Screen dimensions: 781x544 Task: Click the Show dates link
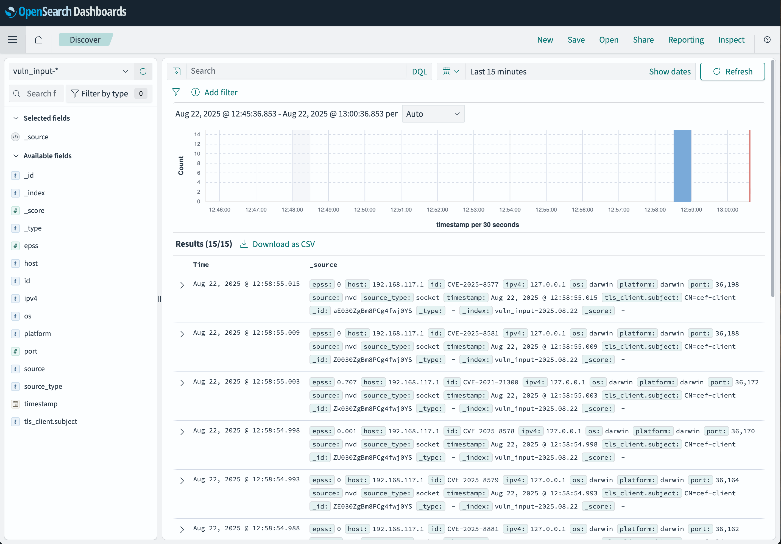tap(670, 71)
